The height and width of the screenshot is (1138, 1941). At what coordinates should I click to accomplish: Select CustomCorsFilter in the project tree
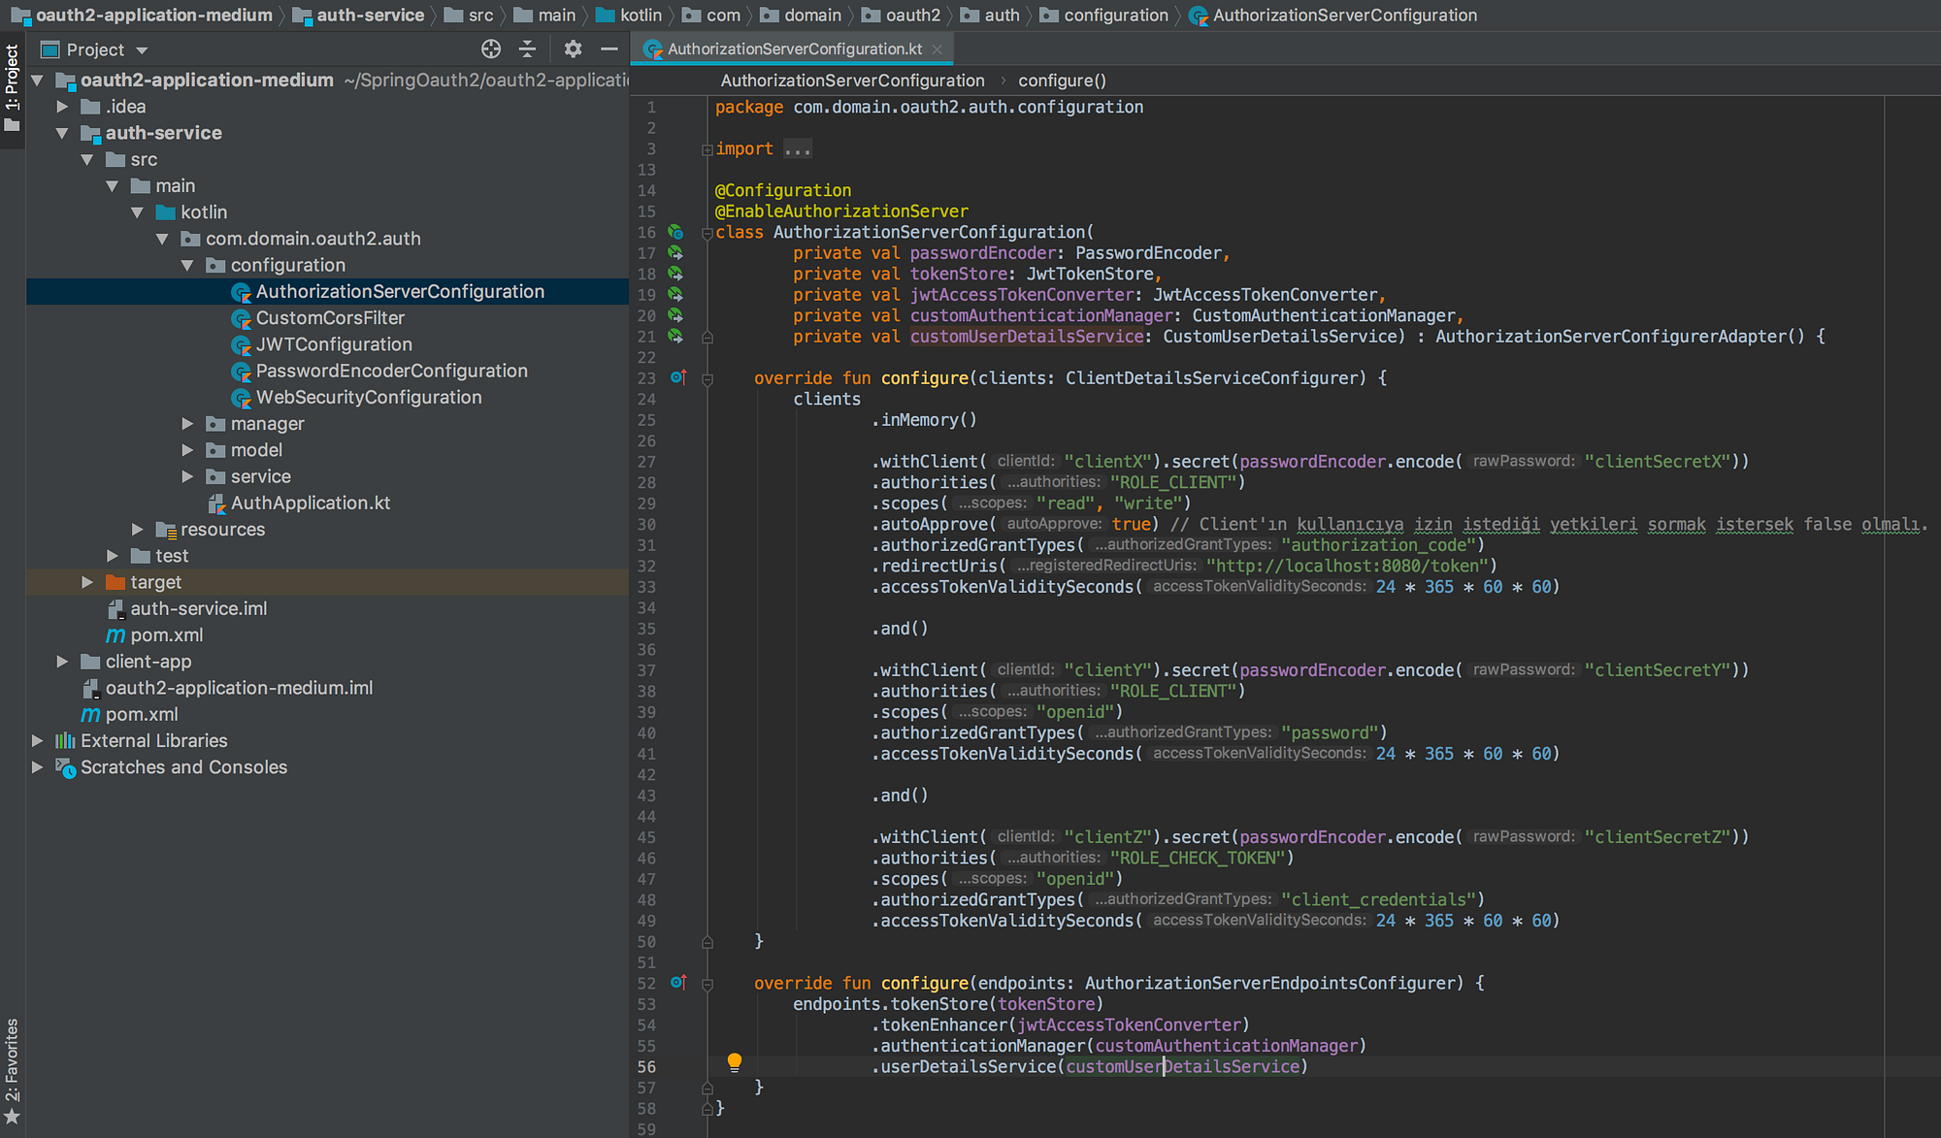[x=330, y=317]
